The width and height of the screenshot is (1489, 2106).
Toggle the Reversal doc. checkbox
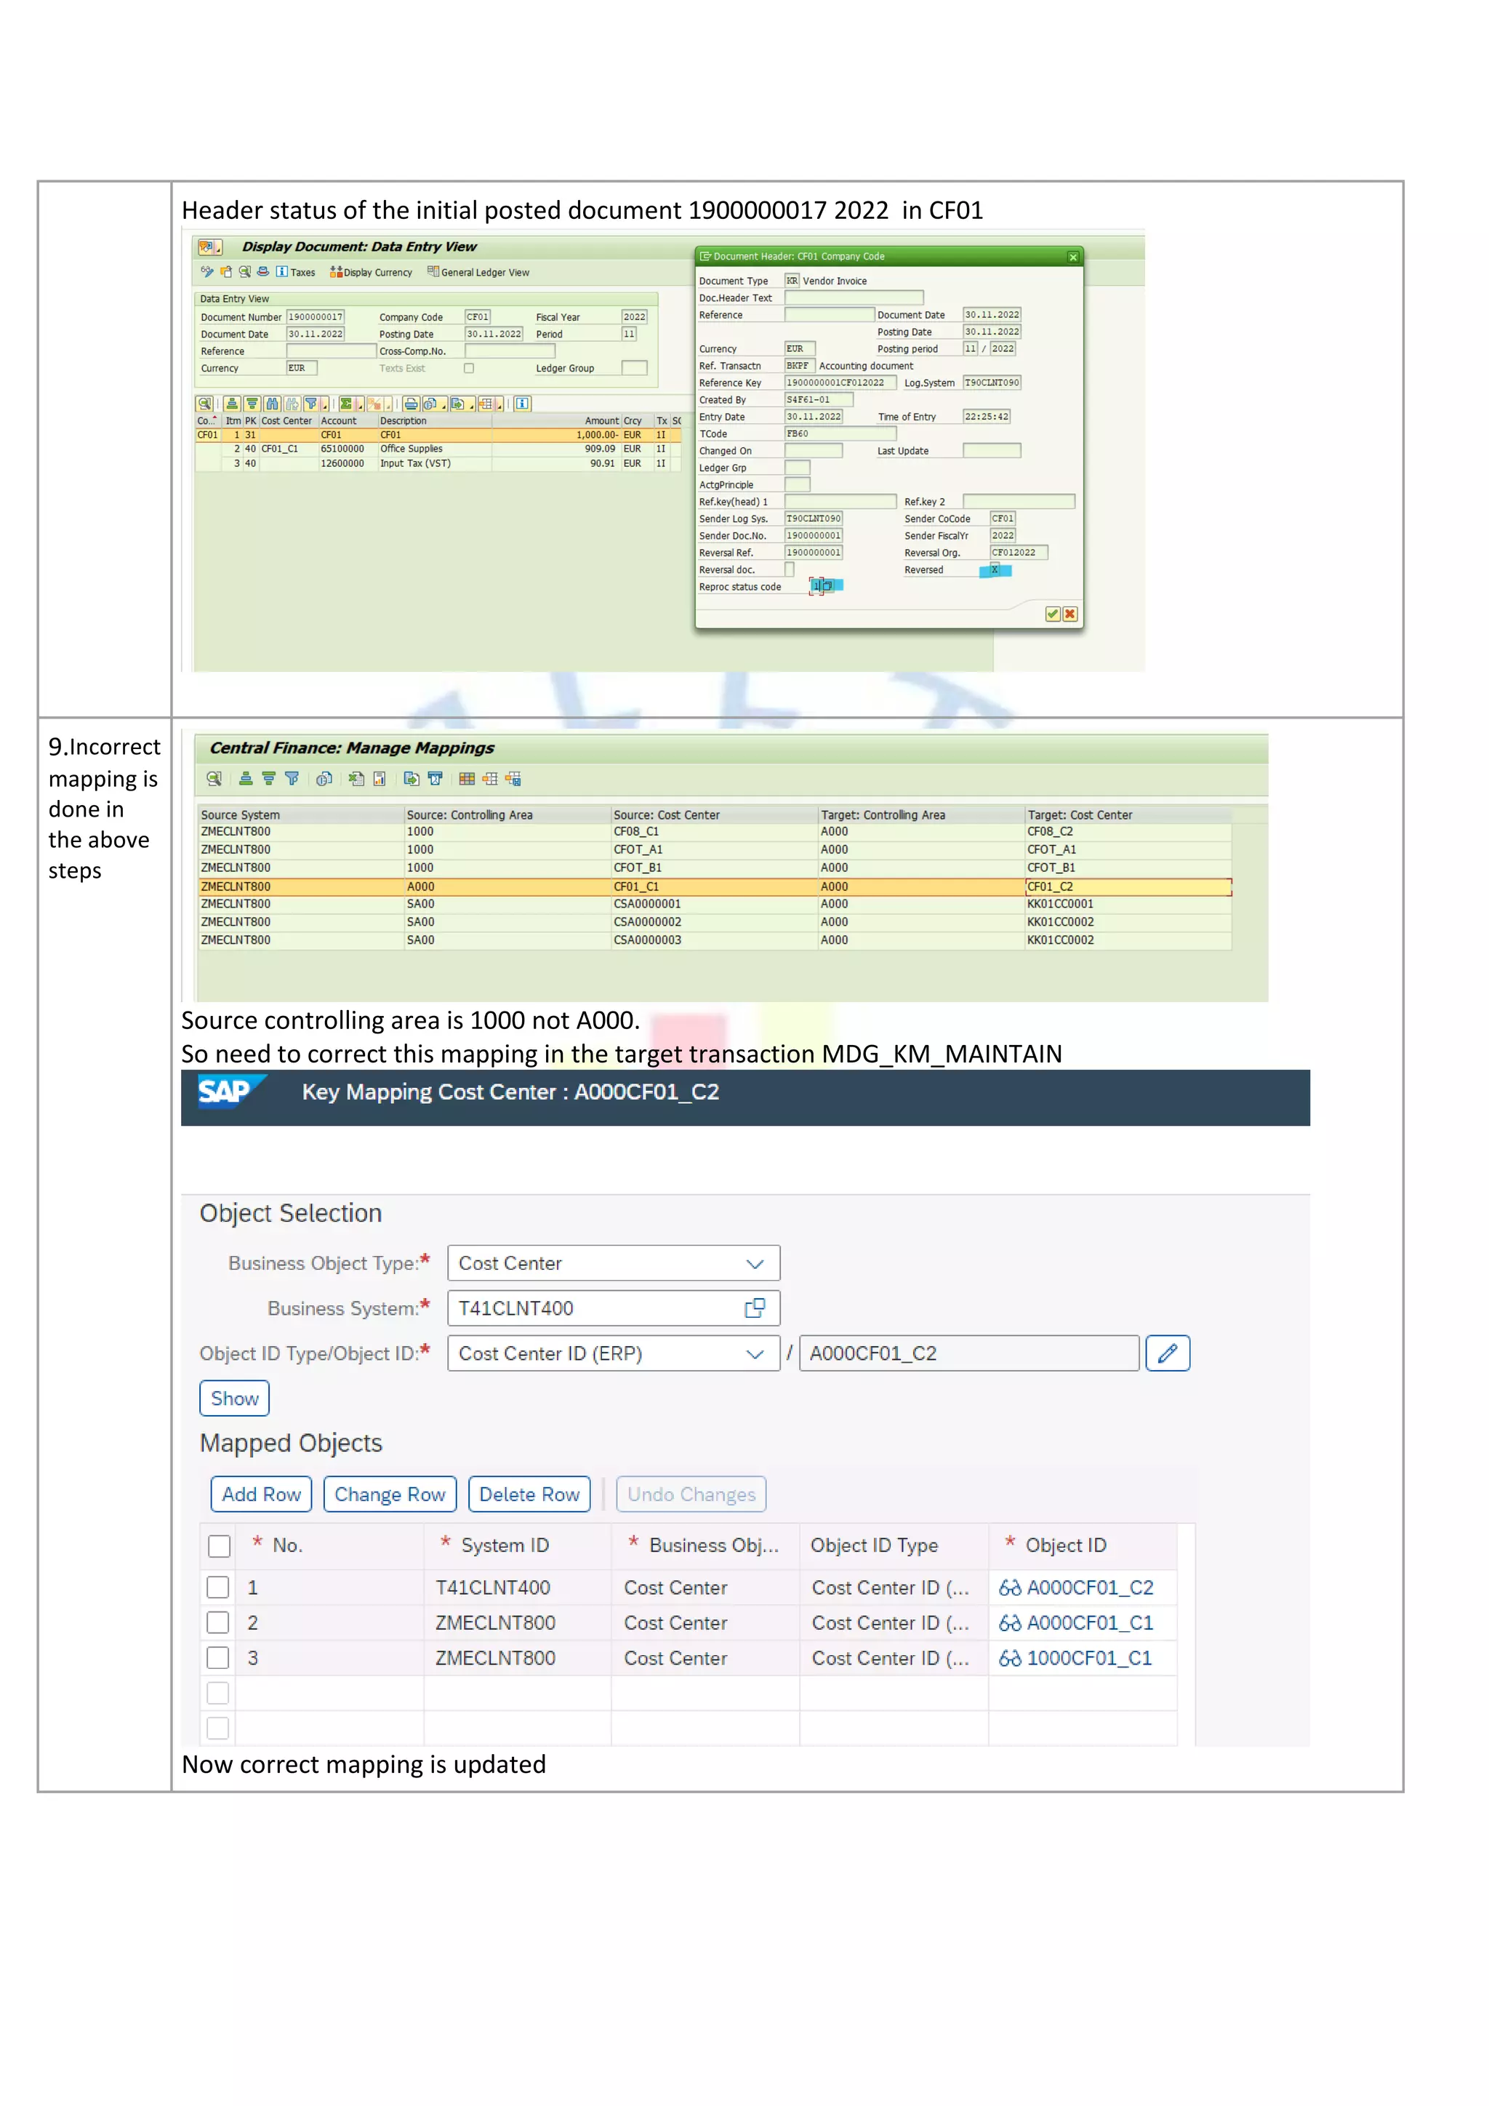[x=790, y=569]
